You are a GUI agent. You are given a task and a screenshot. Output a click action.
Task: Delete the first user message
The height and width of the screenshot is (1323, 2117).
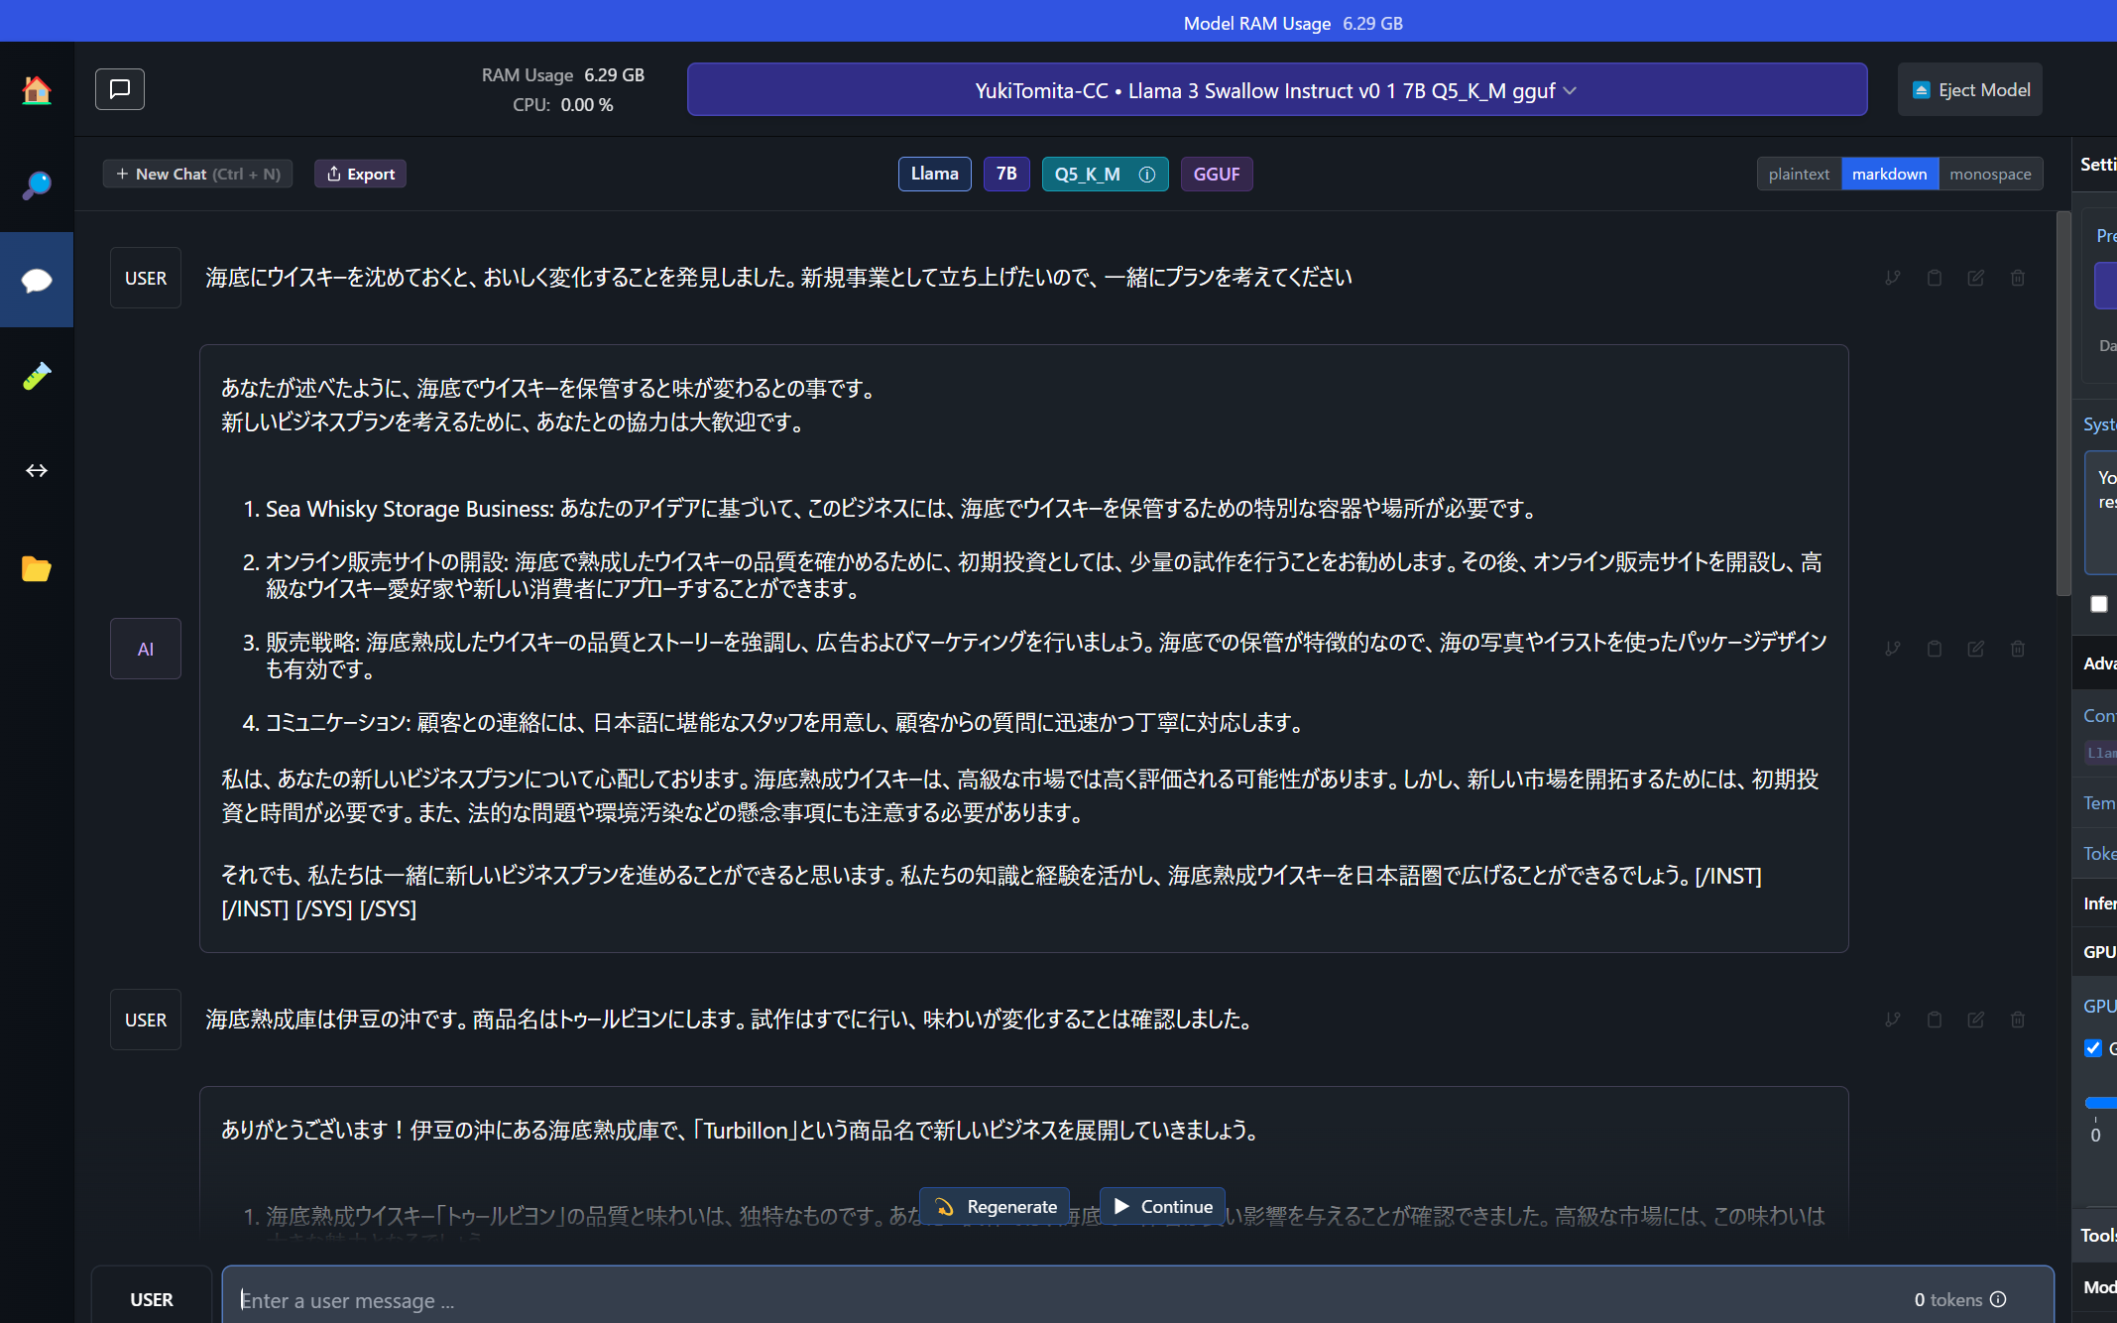click(2017, 278)
